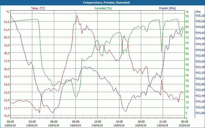Click the '933,20' pressure axis tick
Image resolution: width=205 pixels, height=128 pixels.
200,73
